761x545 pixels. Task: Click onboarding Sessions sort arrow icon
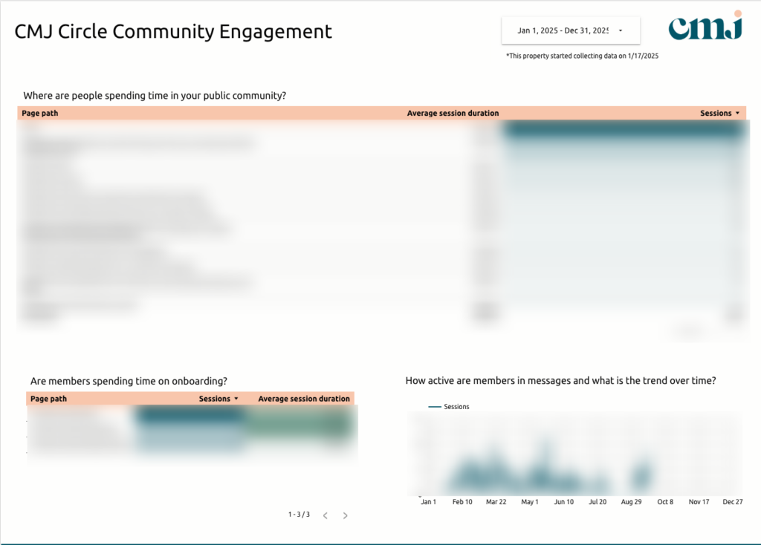pyautogui.click(x=236, y=399)
